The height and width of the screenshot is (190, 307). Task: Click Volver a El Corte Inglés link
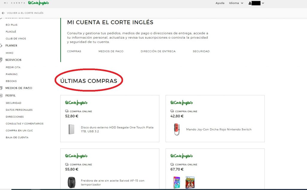click(x=25, y=13)
